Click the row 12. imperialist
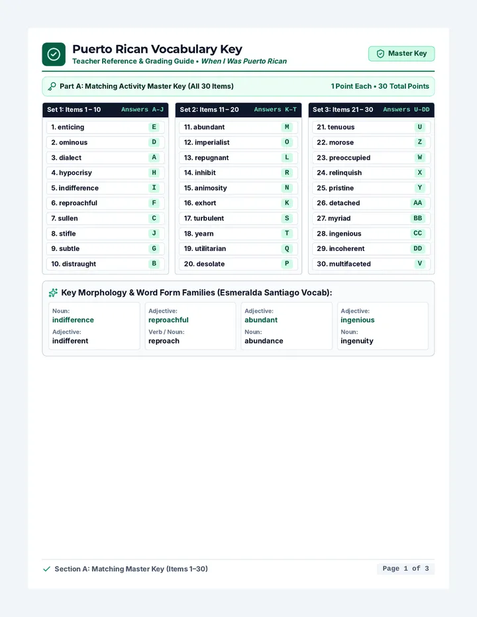The height and width of the screenshot is (617, 477). click(x=238, y=142)
